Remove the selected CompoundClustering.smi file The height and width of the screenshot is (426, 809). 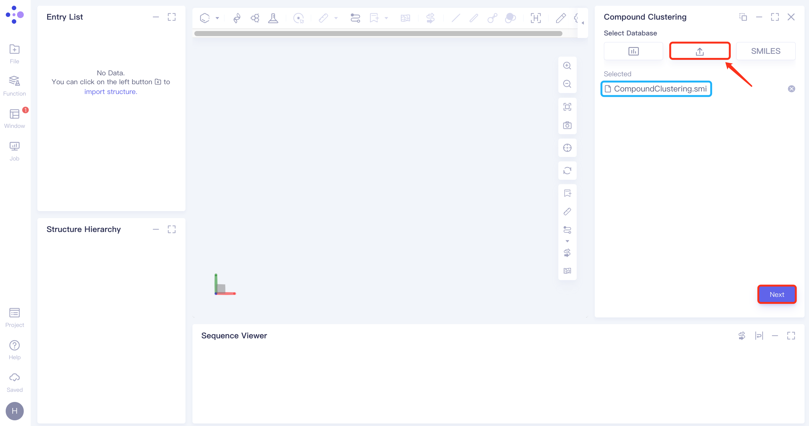click(791, 89)
